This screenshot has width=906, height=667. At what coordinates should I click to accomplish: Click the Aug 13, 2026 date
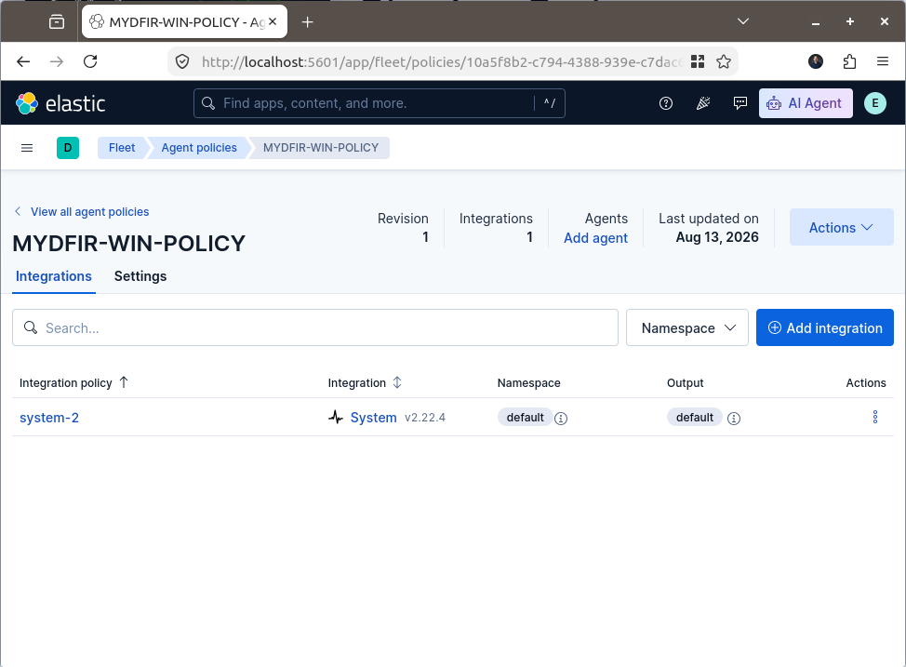717,237
